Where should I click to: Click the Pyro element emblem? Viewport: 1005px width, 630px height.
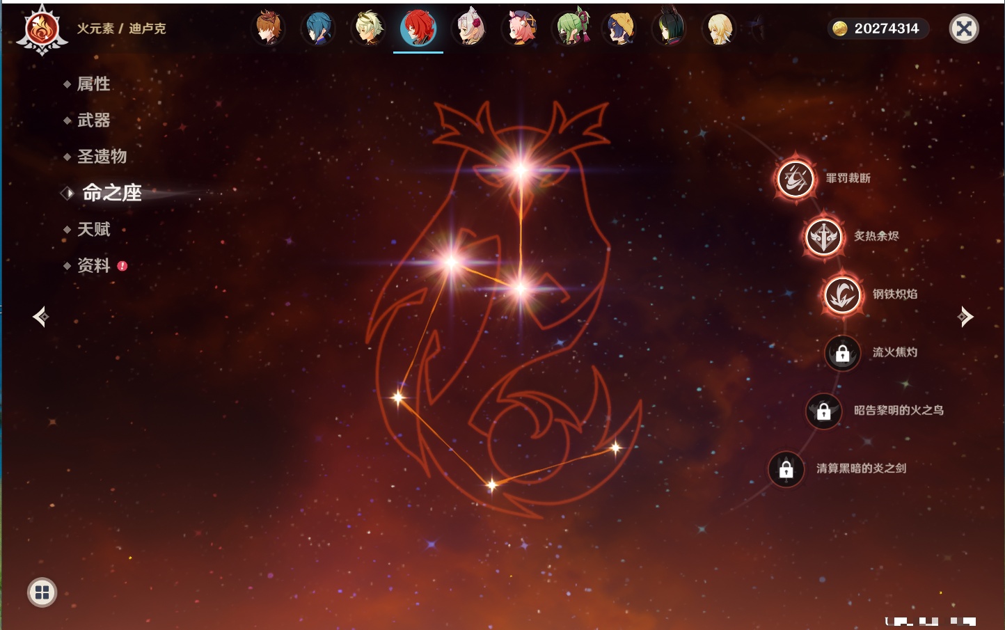pos(42,29)
